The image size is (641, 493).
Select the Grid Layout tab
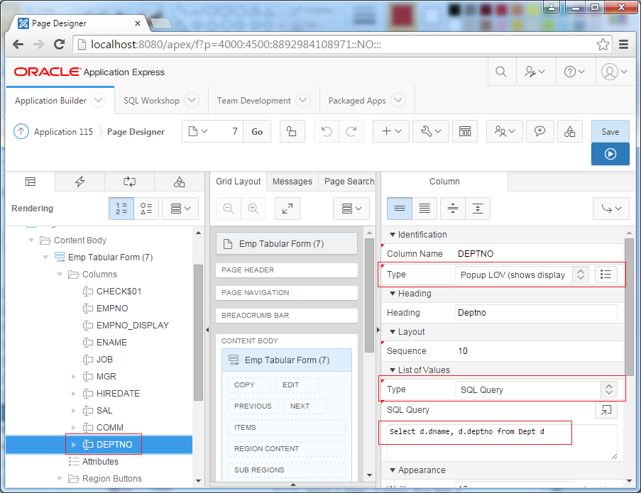[x=239, y=182]
